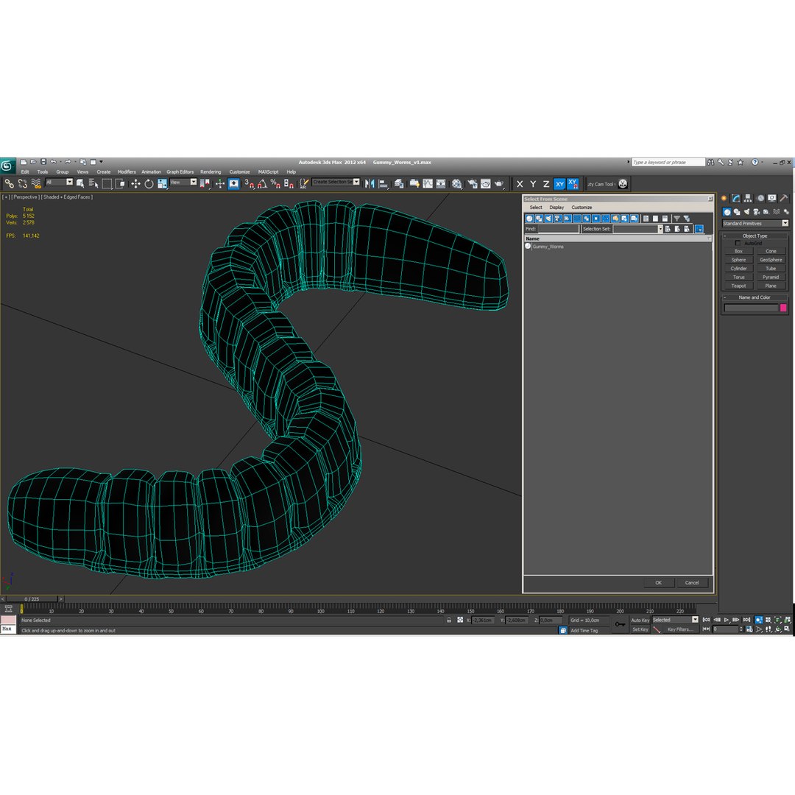This screenshot has height=795, width=795.
Task: Click the filter funnel icon in Select From Scene
Action: [x=677, y=219]
